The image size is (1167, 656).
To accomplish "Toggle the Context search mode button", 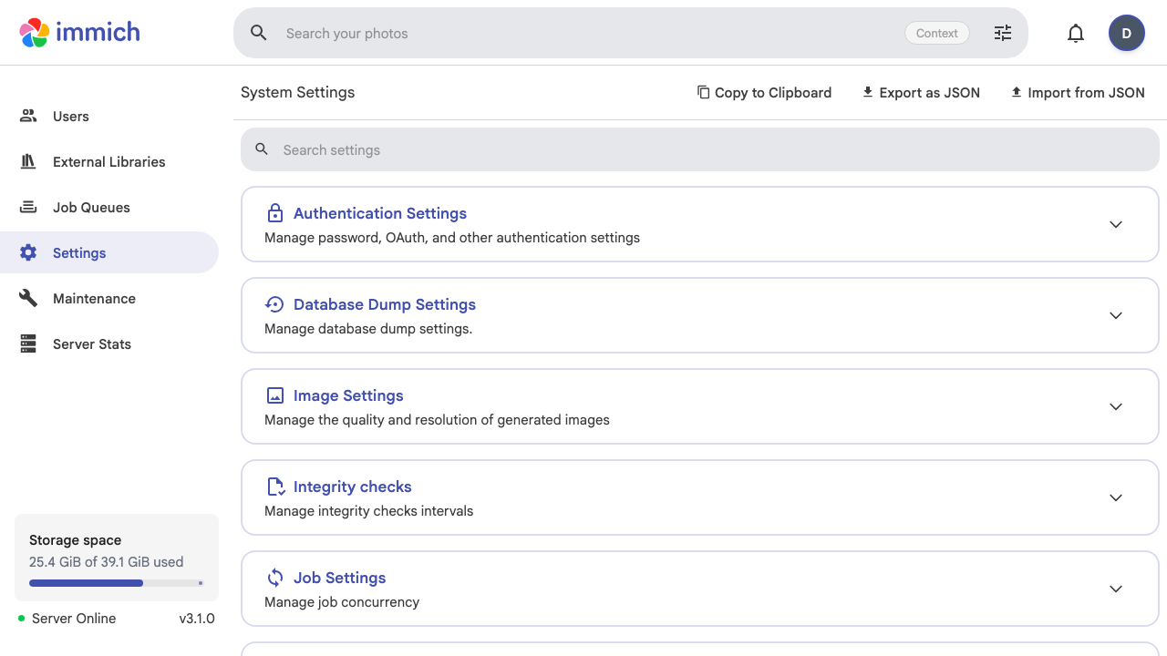I will 936,33.
